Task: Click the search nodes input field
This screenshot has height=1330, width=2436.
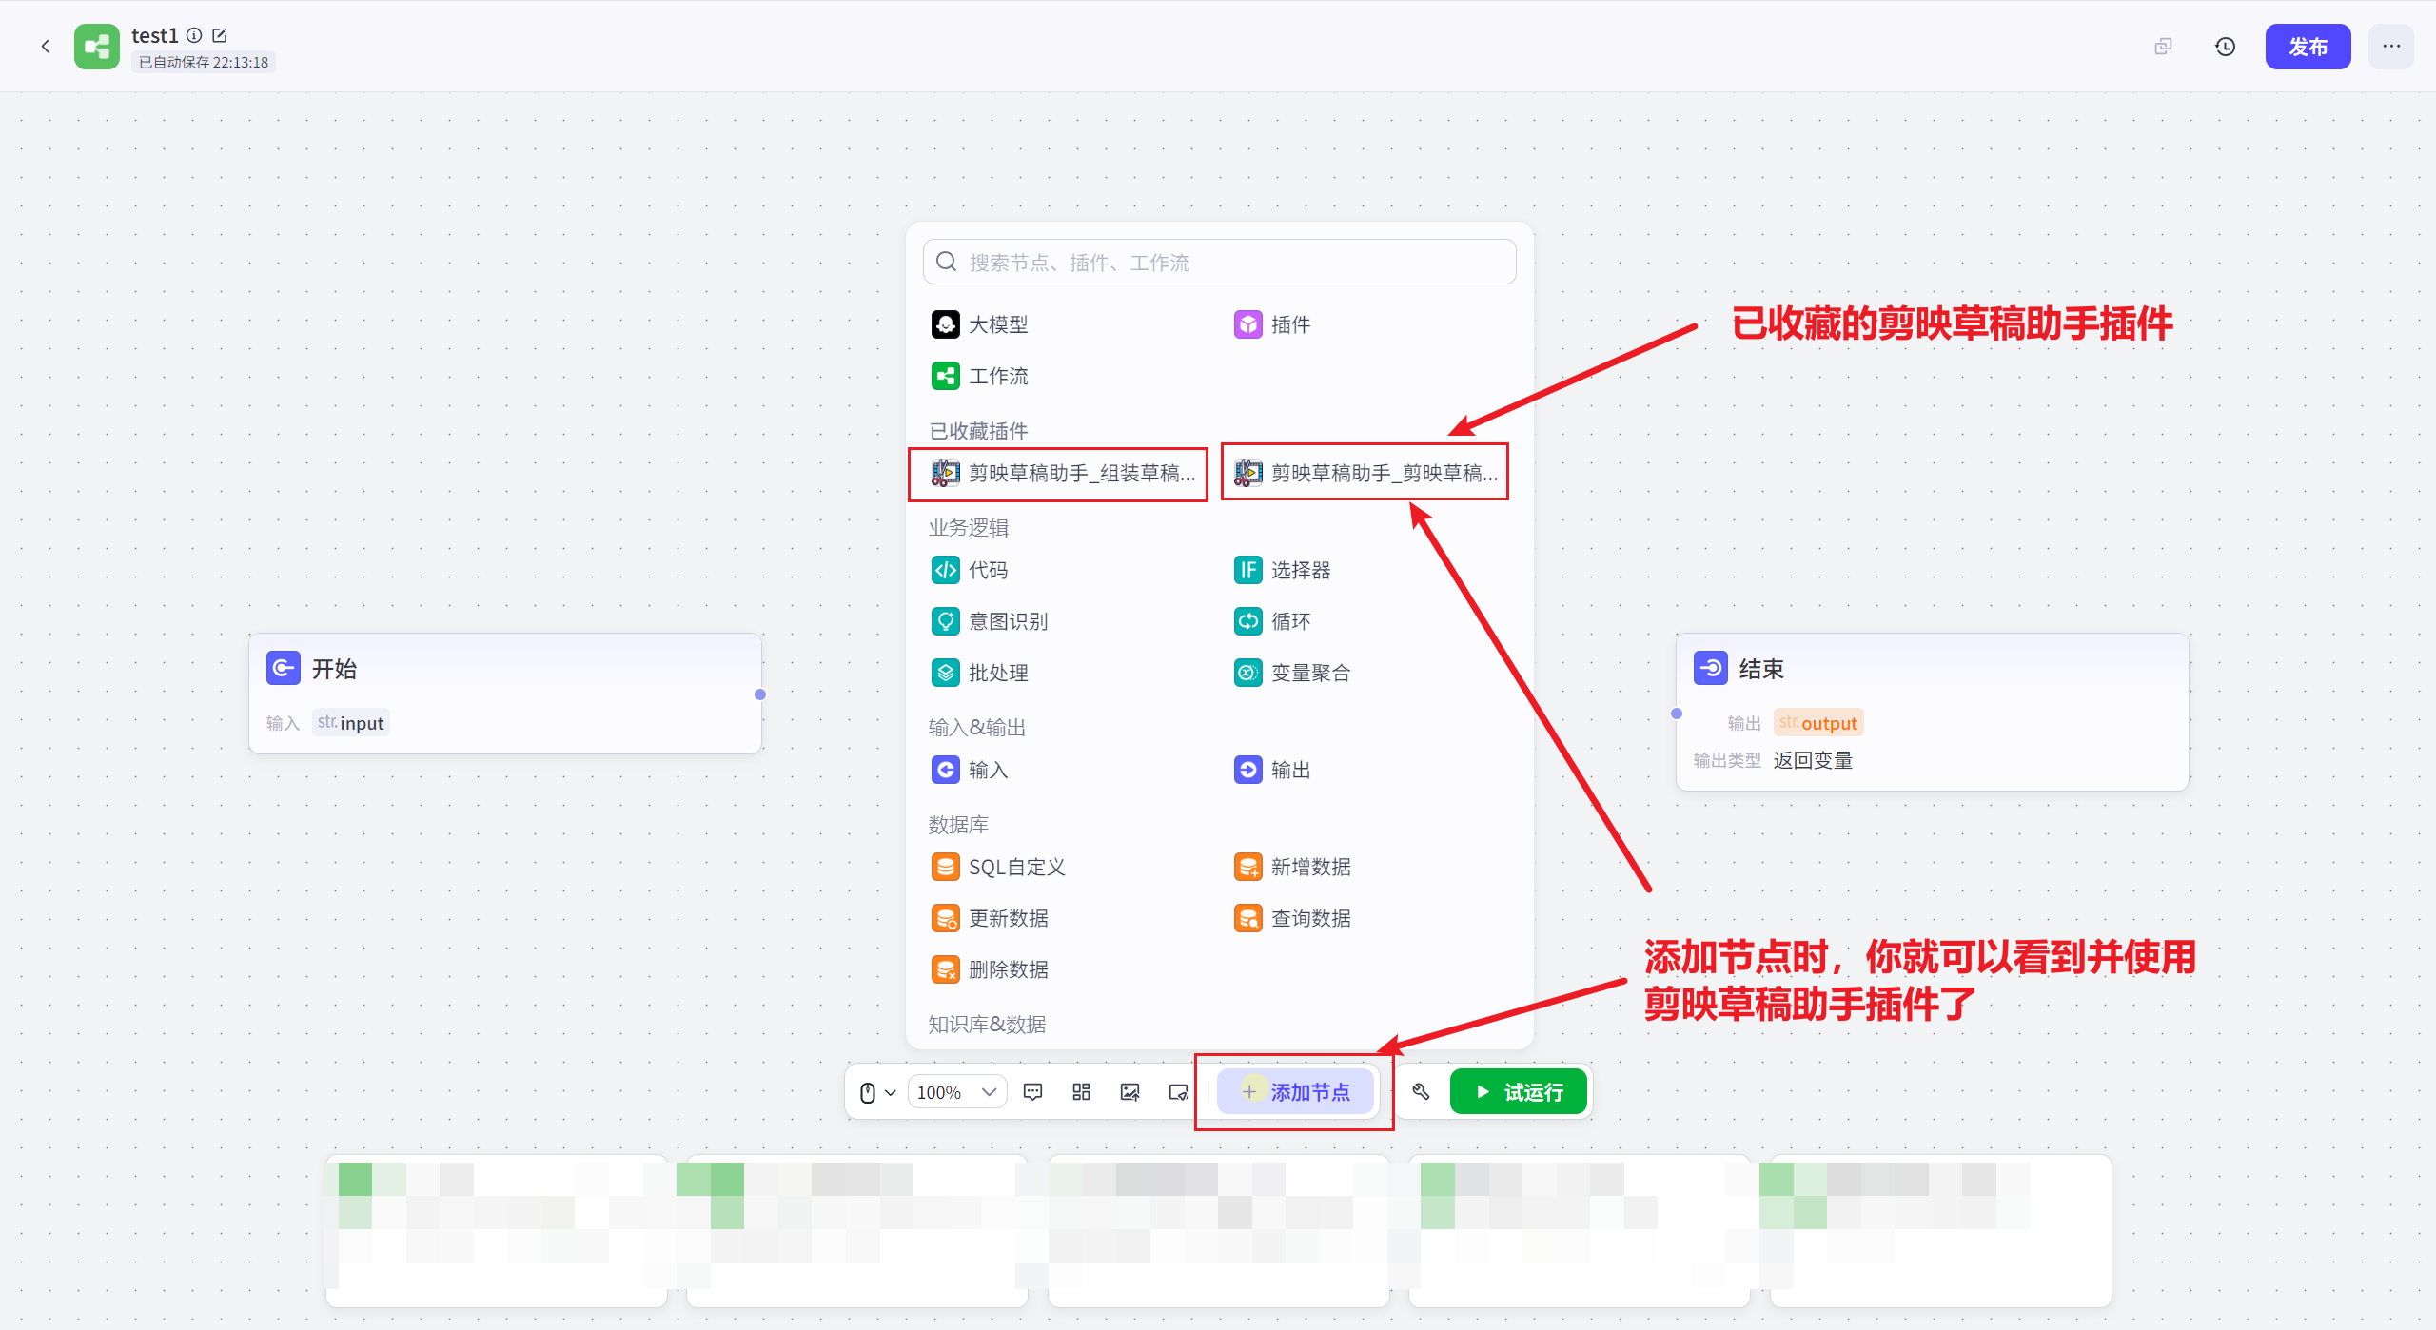Action: (x=1218, y=262)
